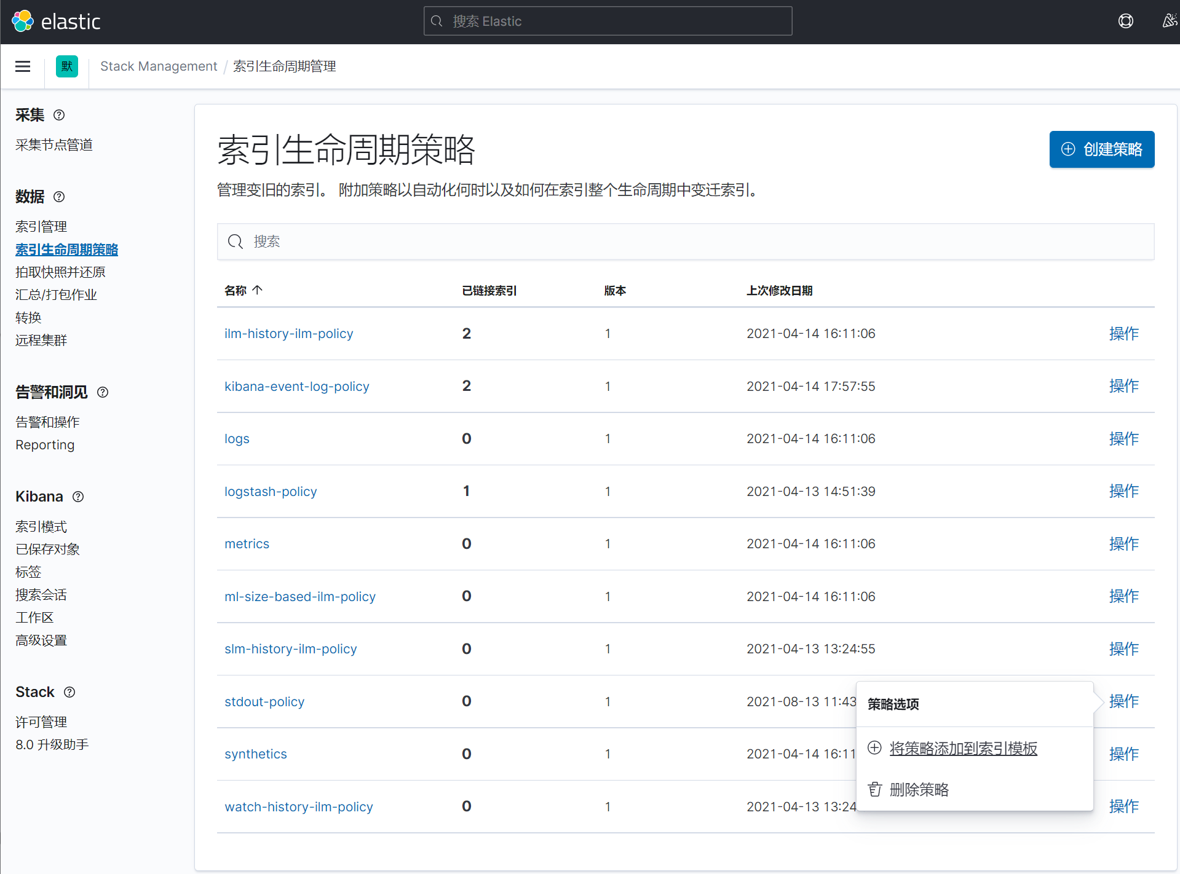Image resolution: width=1180 pixels, height=874 pixels.
Task: Open 操作 menu for logs
Action: [x=1124, y=439]
